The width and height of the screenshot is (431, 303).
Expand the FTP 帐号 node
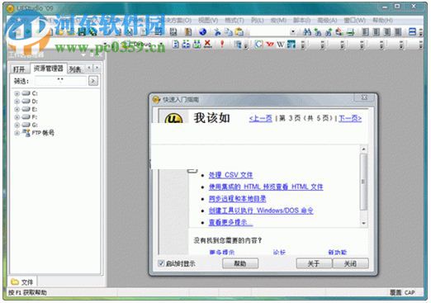17,133
